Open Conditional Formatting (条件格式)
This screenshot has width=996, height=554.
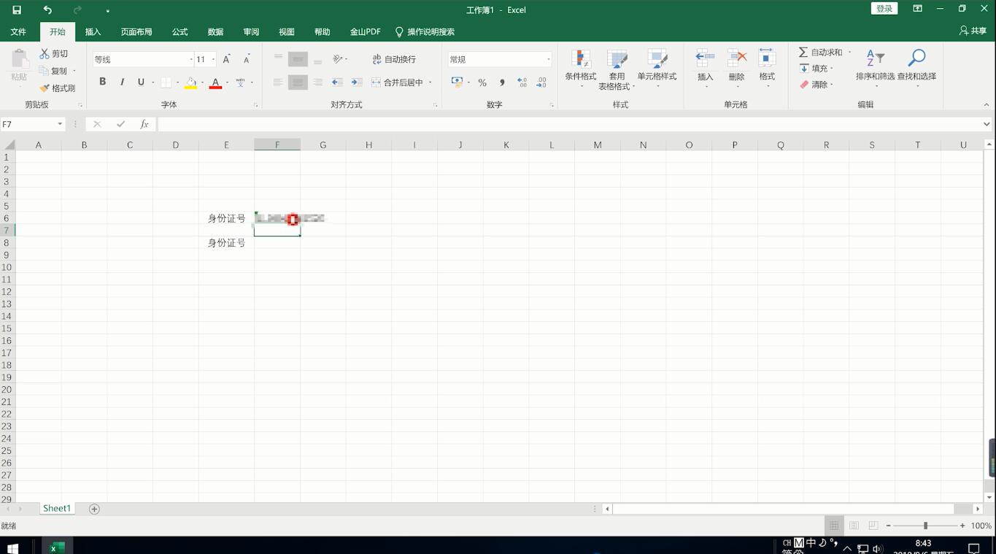[x=581, y=70]
